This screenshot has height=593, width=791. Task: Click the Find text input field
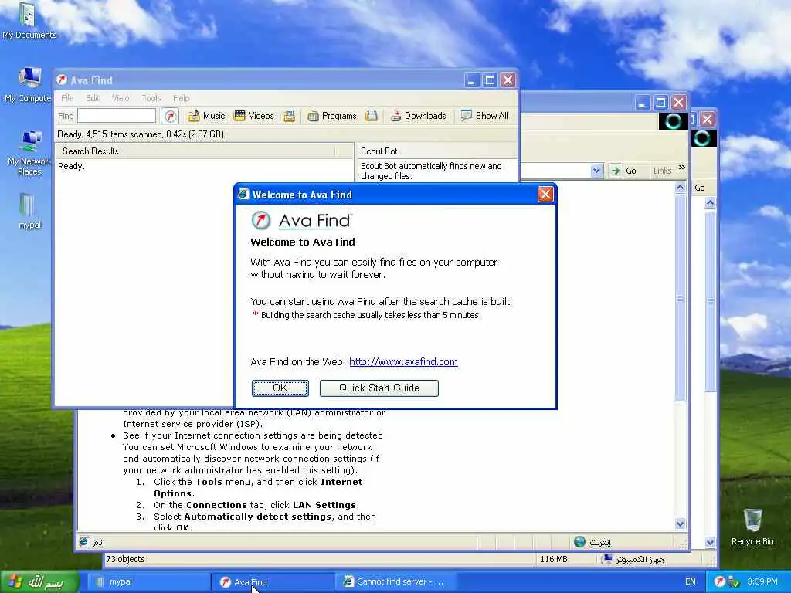pos(117,116)
